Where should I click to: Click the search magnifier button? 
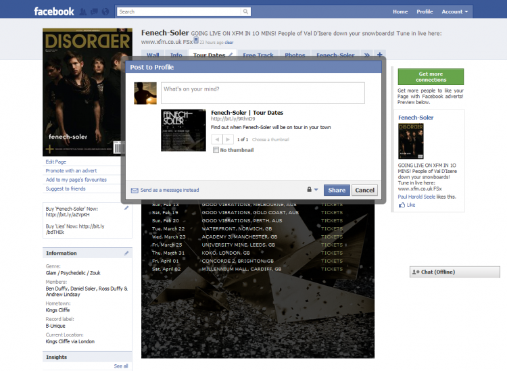click(x=246, y=11)
